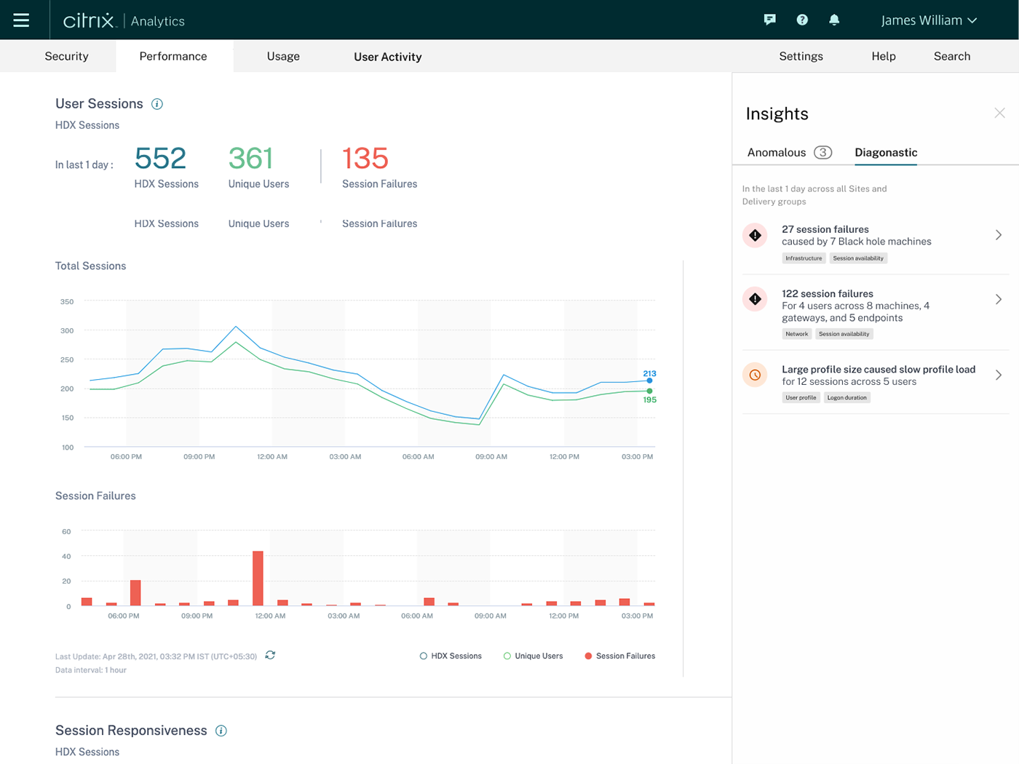This screenshot has height=764, width=1019.
Task: Click the help question mark icon
Action: coord(802,20)
